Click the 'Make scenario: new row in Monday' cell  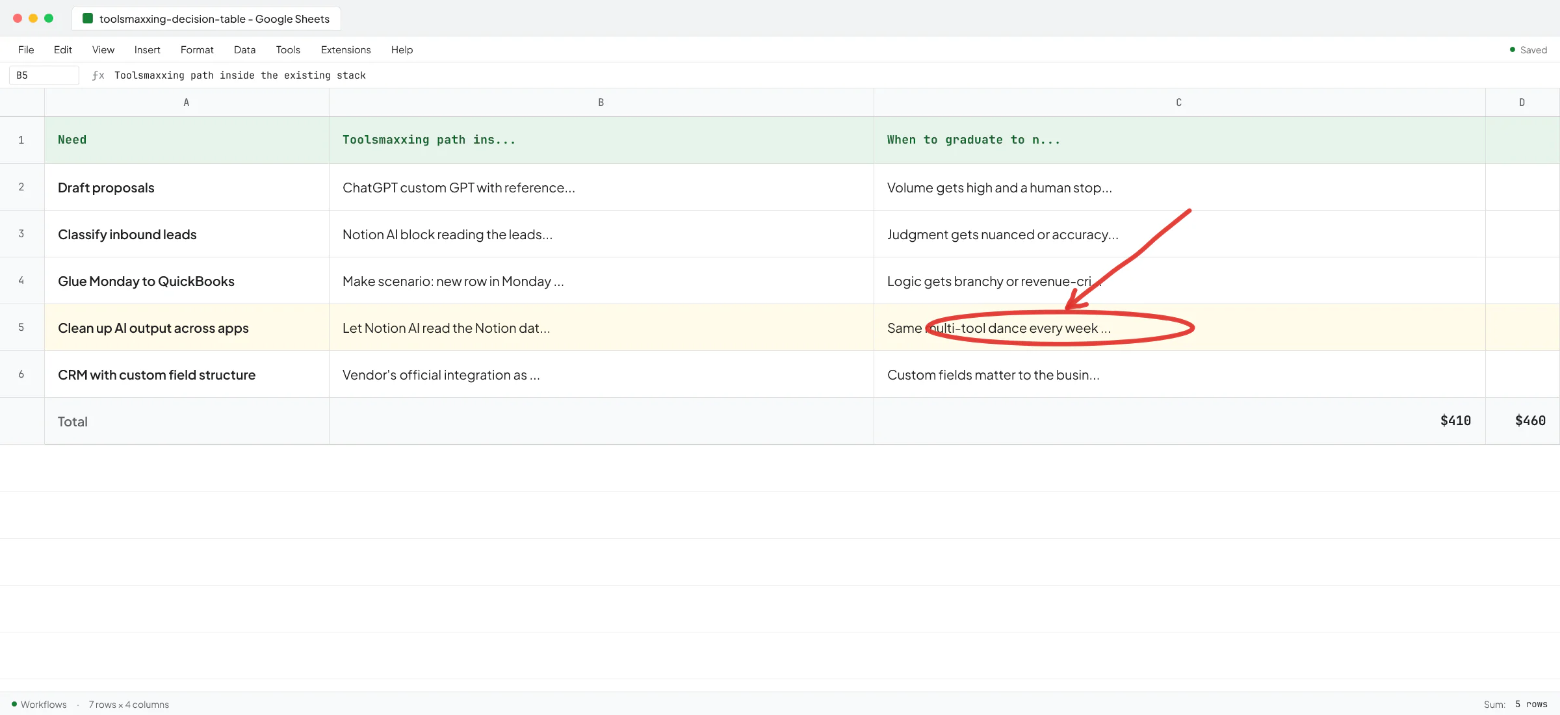tap(601, 281)
